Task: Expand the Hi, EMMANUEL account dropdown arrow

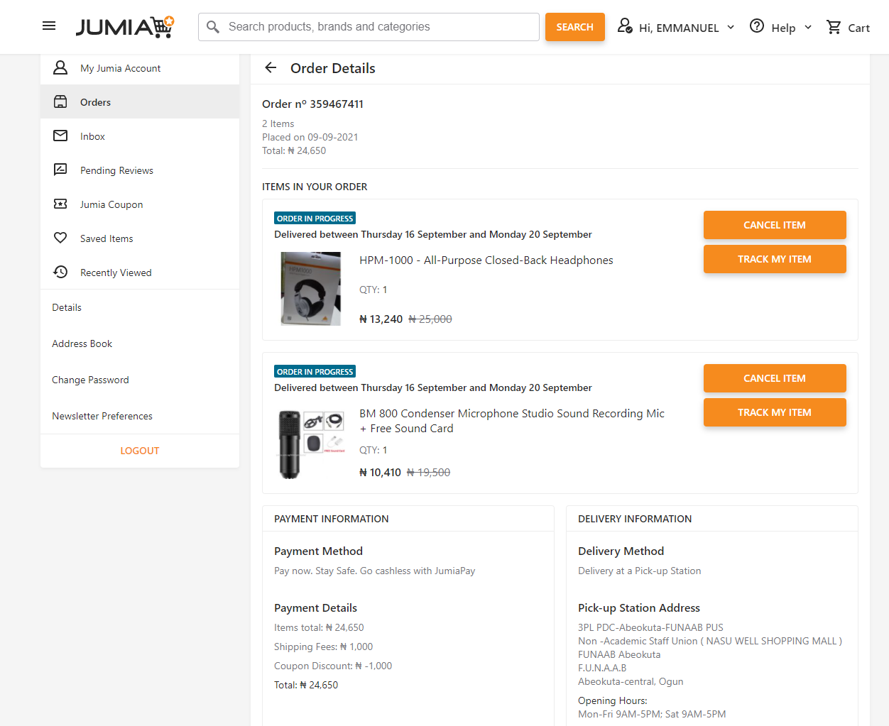Action: pos(731,27)
